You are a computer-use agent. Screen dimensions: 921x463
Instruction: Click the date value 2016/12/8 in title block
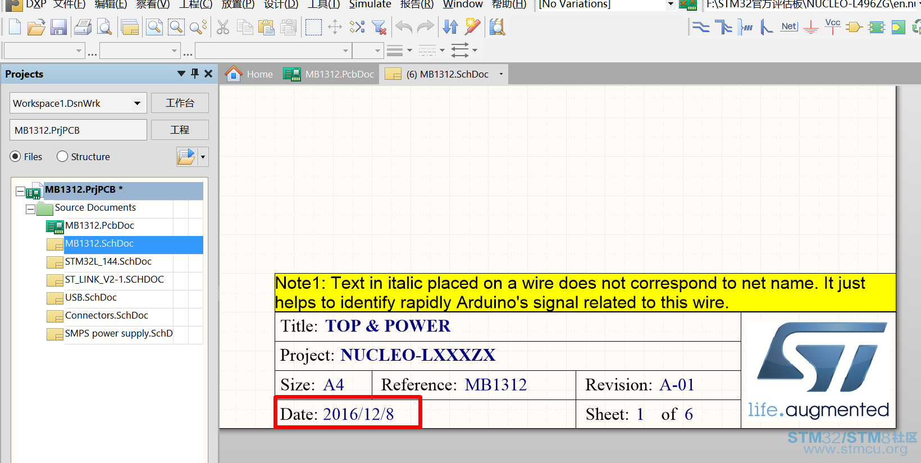[358, 414]
